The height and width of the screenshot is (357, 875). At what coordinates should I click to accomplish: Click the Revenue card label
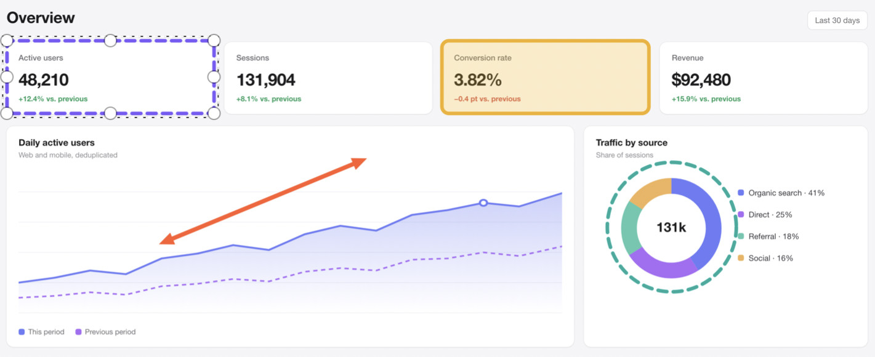pyautogui.click(x=688, y=58)
